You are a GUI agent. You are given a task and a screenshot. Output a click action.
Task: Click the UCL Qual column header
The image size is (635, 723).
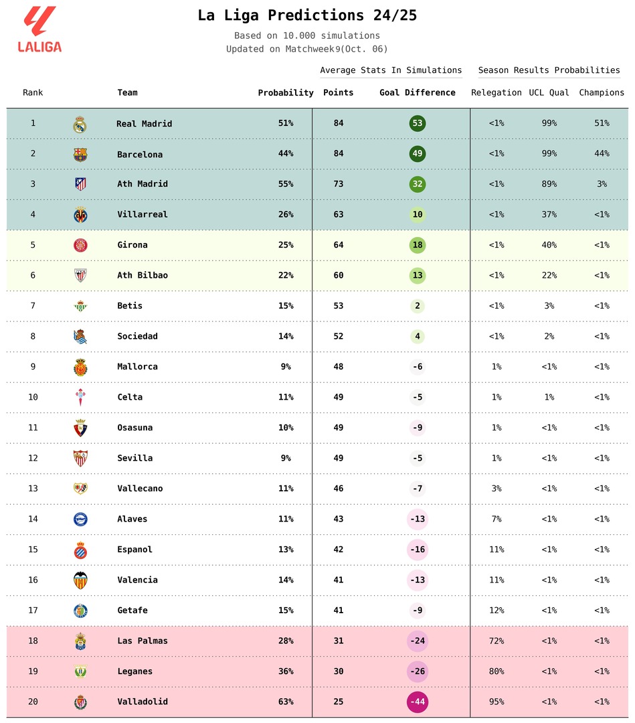(x=549, y=93)
